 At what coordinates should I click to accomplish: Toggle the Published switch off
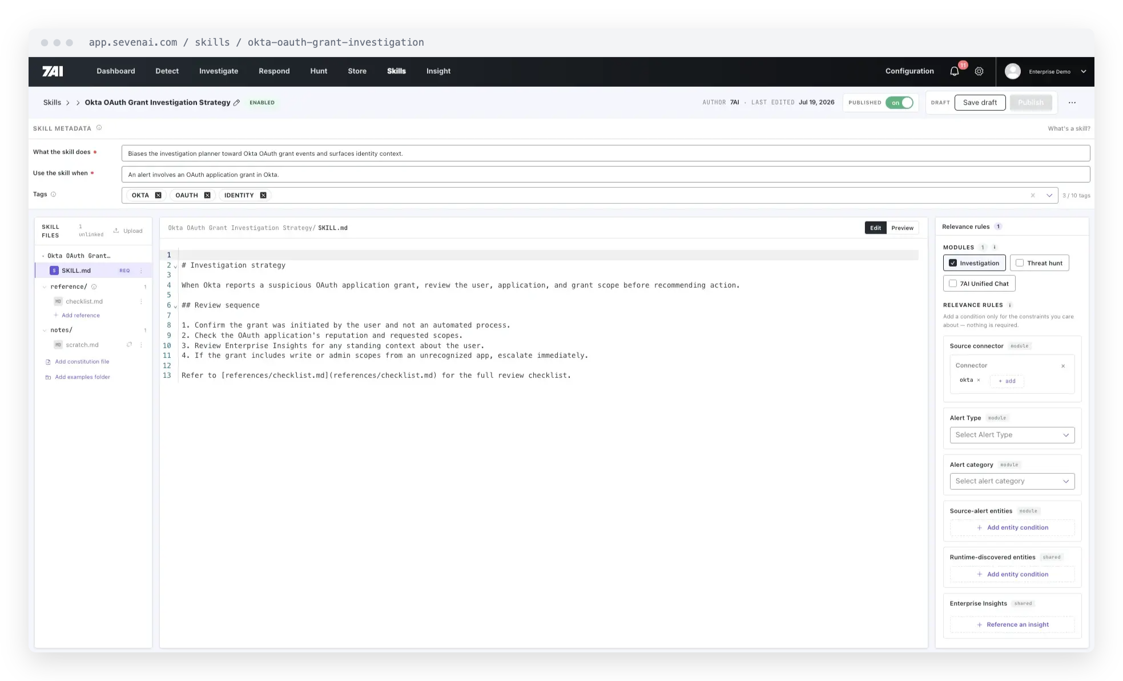coord(899,103)
